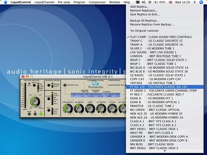Open the Pre-amp menu

click(64, 2)
